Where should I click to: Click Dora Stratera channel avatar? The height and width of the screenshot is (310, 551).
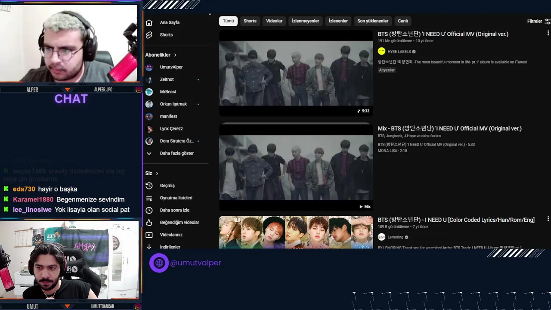[149, 141]
